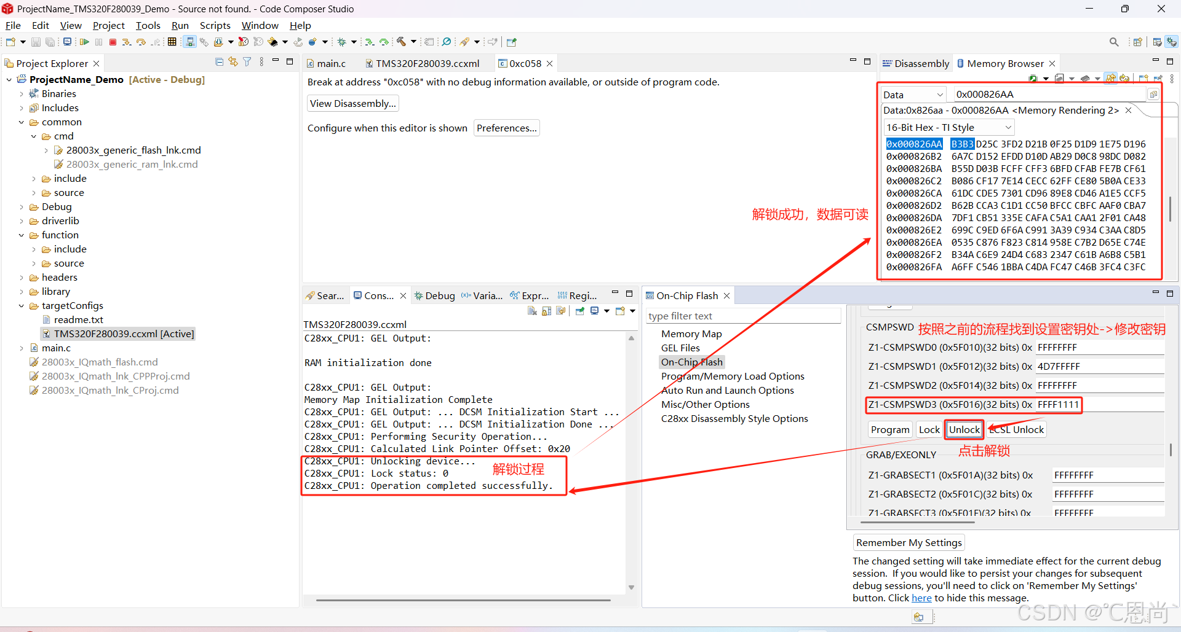Click the Step Into toolbar icon

[127, 42]
